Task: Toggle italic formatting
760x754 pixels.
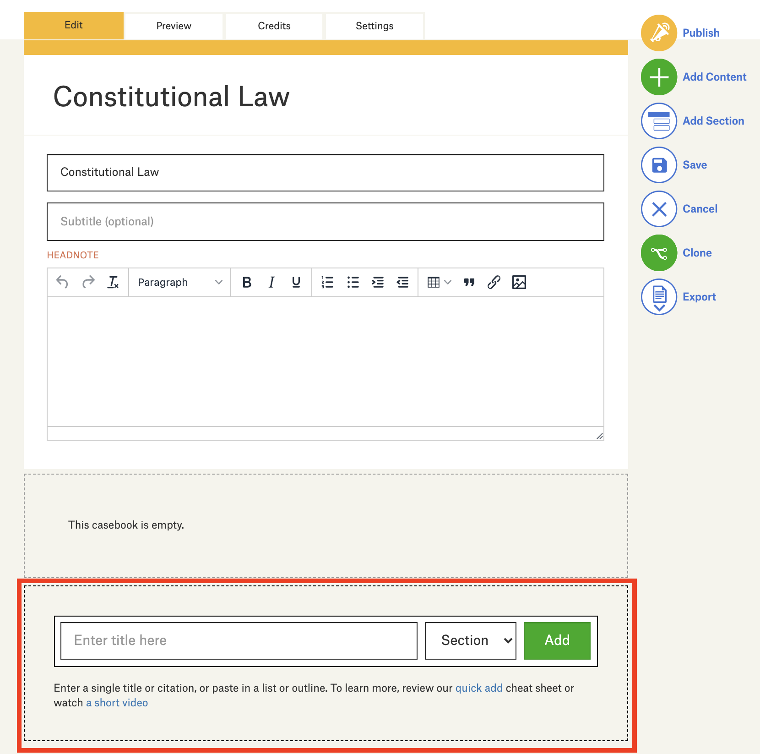Action: [271, 282]
